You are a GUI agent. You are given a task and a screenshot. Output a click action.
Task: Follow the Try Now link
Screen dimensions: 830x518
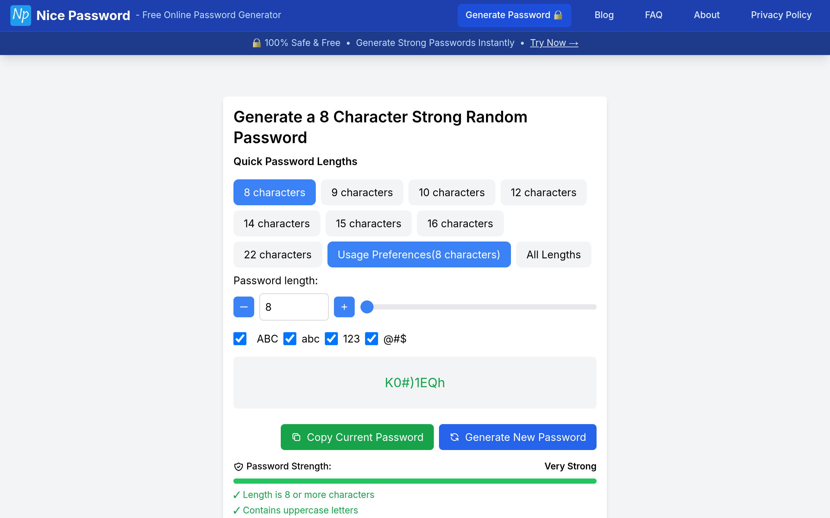[554, 43]
